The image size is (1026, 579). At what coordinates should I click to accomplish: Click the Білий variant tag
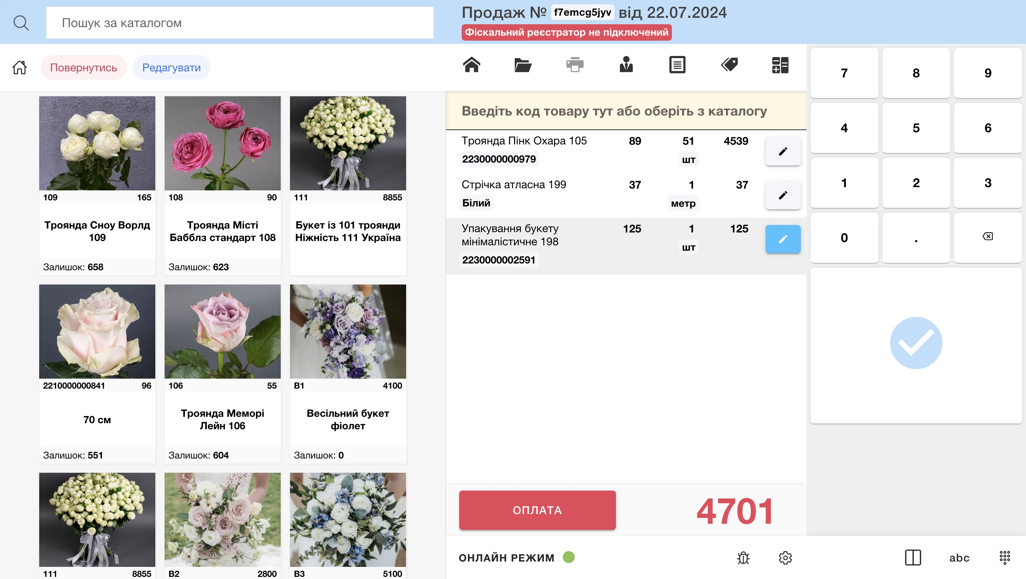tap(476, 203)
